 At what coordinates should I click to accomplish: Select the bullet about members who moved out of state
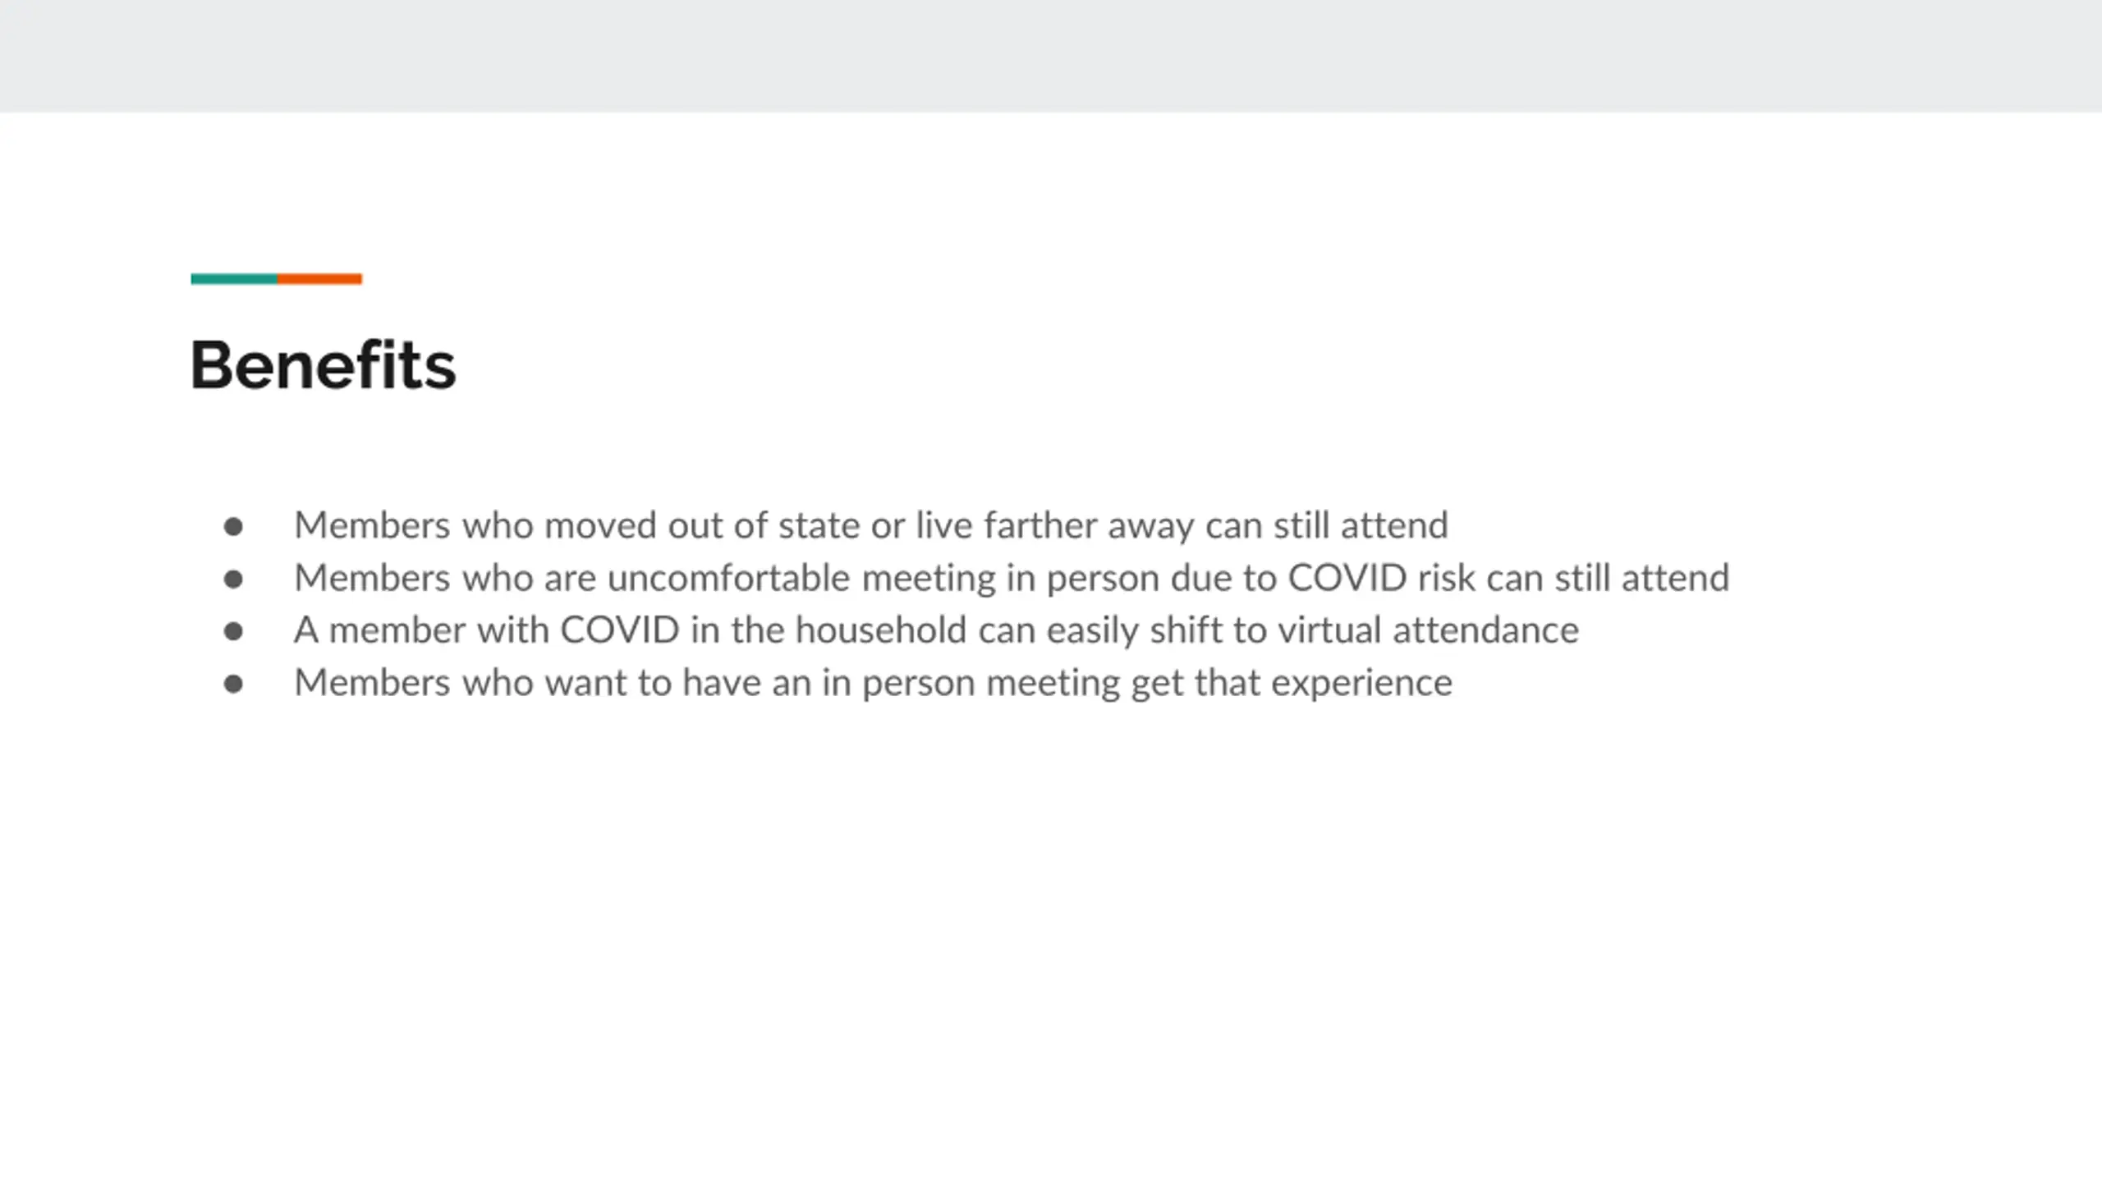[x=871, y=525]
